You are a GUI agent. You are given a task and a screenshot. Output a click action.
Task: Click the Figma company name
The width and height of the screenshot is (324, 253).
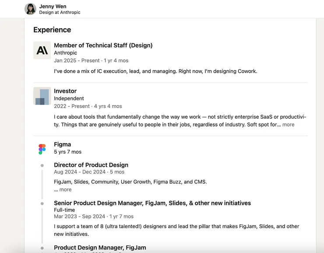tap(62, 144)
